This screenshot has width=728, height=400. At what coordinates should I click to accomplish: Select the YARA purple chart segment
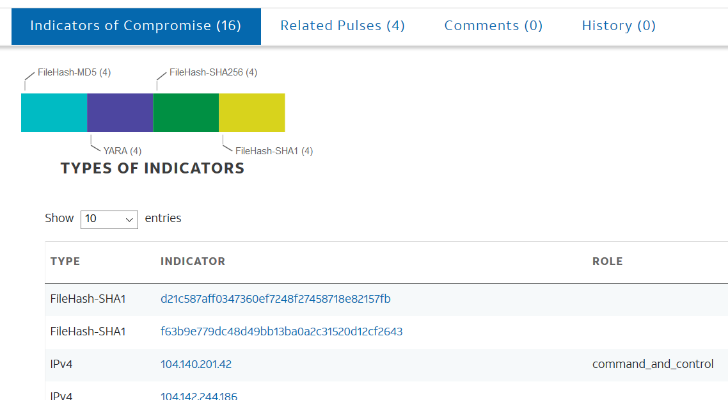[120, 112]
